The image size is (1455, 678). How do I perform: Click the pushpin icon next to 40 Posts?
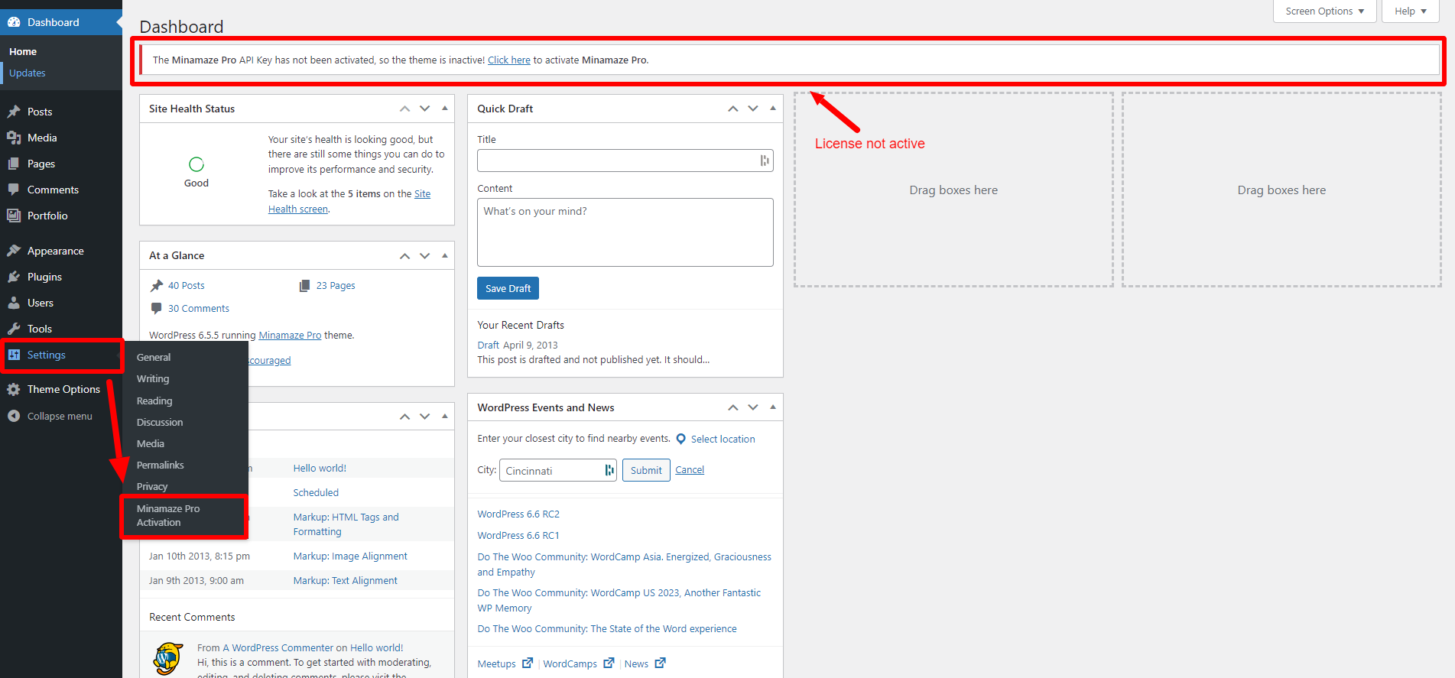[x=157, y=286]
